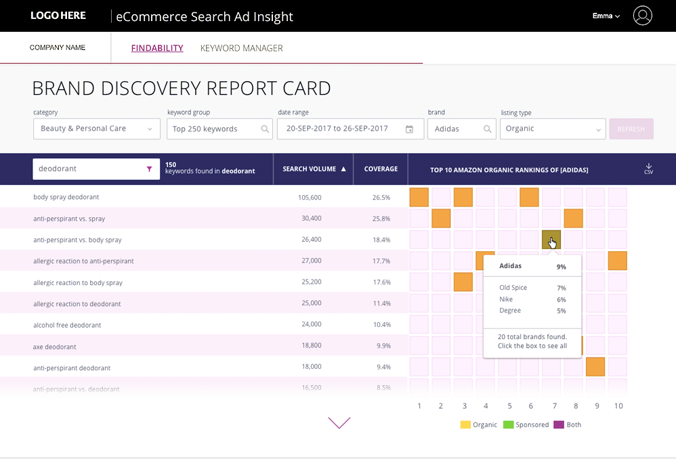Open the listing type Organic dropdown

coord(553,129)
